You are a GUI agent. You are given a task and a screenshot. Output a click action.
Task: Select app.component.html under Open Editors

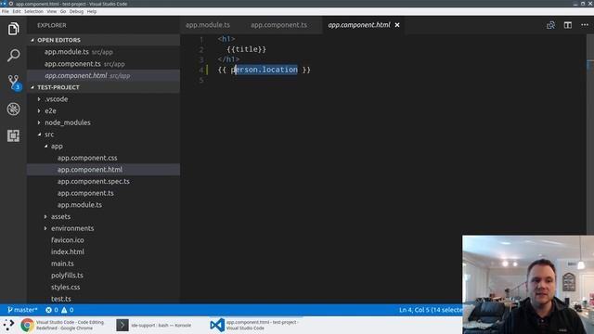[103, 76]
